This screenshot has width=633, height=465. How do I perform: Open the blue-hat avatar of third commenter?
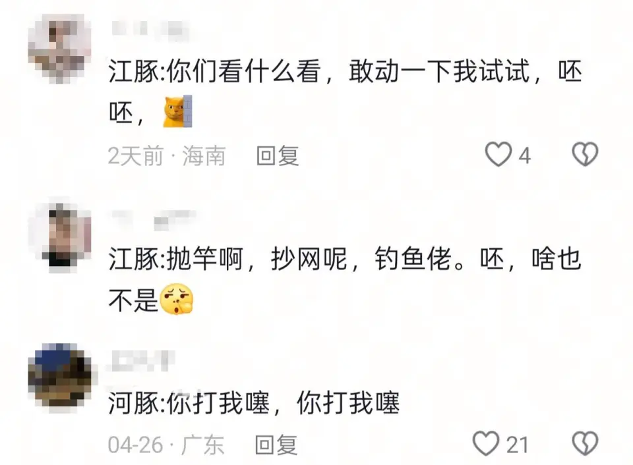click(x=60, y=375)
